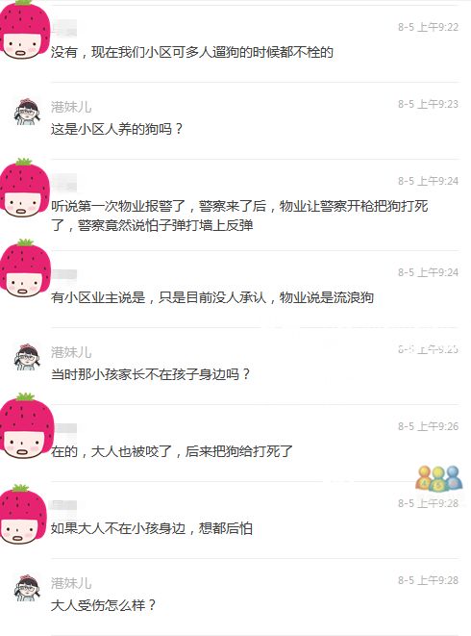Viewport: 471px width, 636px height.
Task: Click 港妹儿 username above "当时那小孩家长" message
Action: click(71, 352)
